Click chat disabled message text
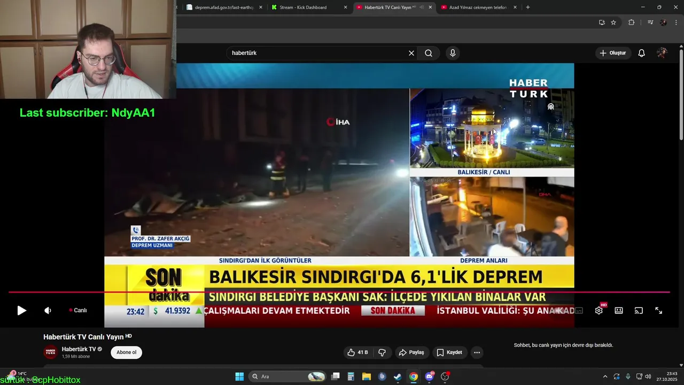Screen dimensions: 684x385 [563, 345]
